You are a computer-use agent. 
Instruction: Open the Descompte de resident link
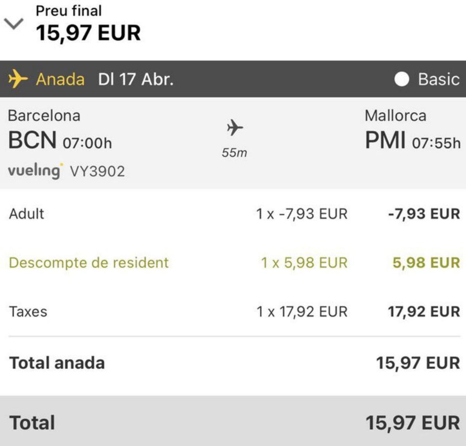coord(89,263)
